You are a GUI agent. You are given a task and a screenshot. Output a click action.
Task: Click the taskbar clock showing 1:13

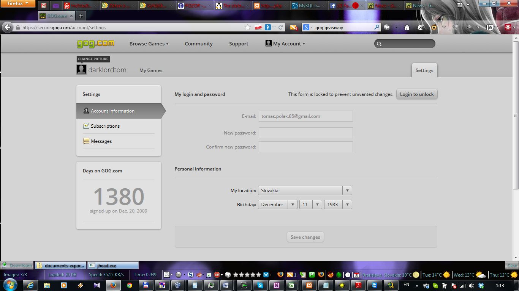coord(500,285)
